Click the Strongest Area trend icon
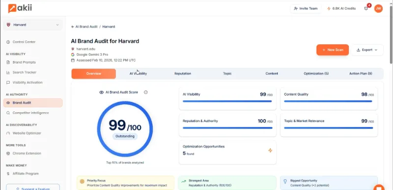Viewport: 393px width, 190px height. pos(184,181)
